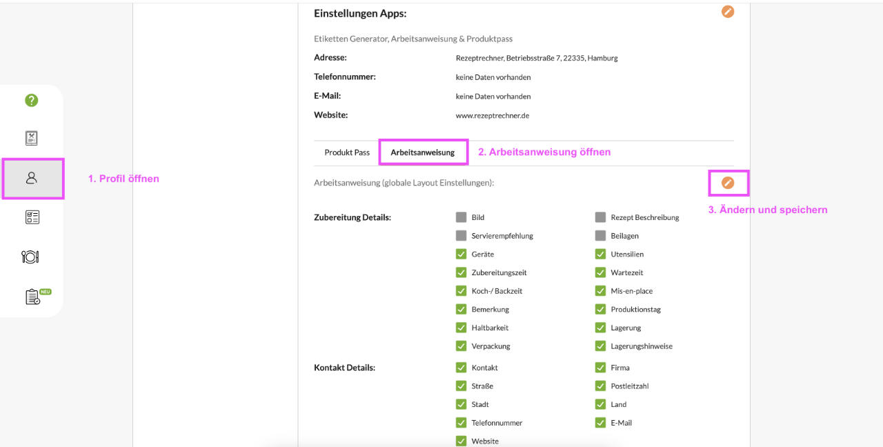Open the www.rezeptrechner.de website link

pos(492,116)
